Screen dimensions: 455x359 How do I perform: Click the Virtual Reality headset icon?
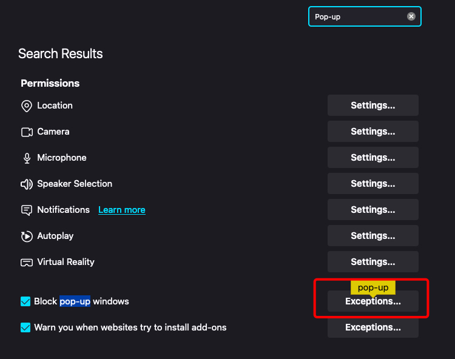[x=27, y=263]
